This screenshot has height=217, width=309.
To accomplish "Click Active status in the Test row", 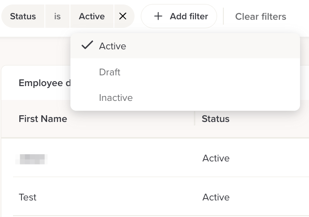I will click(216, 197).
